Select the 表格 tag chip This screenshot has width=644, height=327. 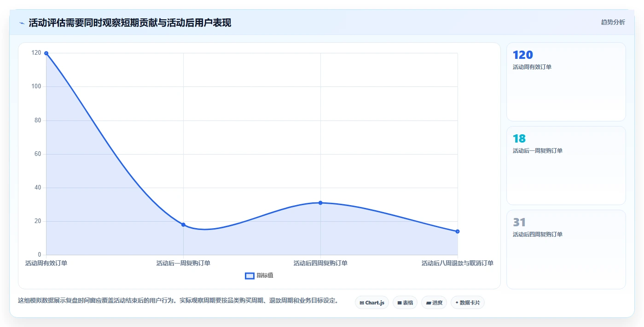405,303
